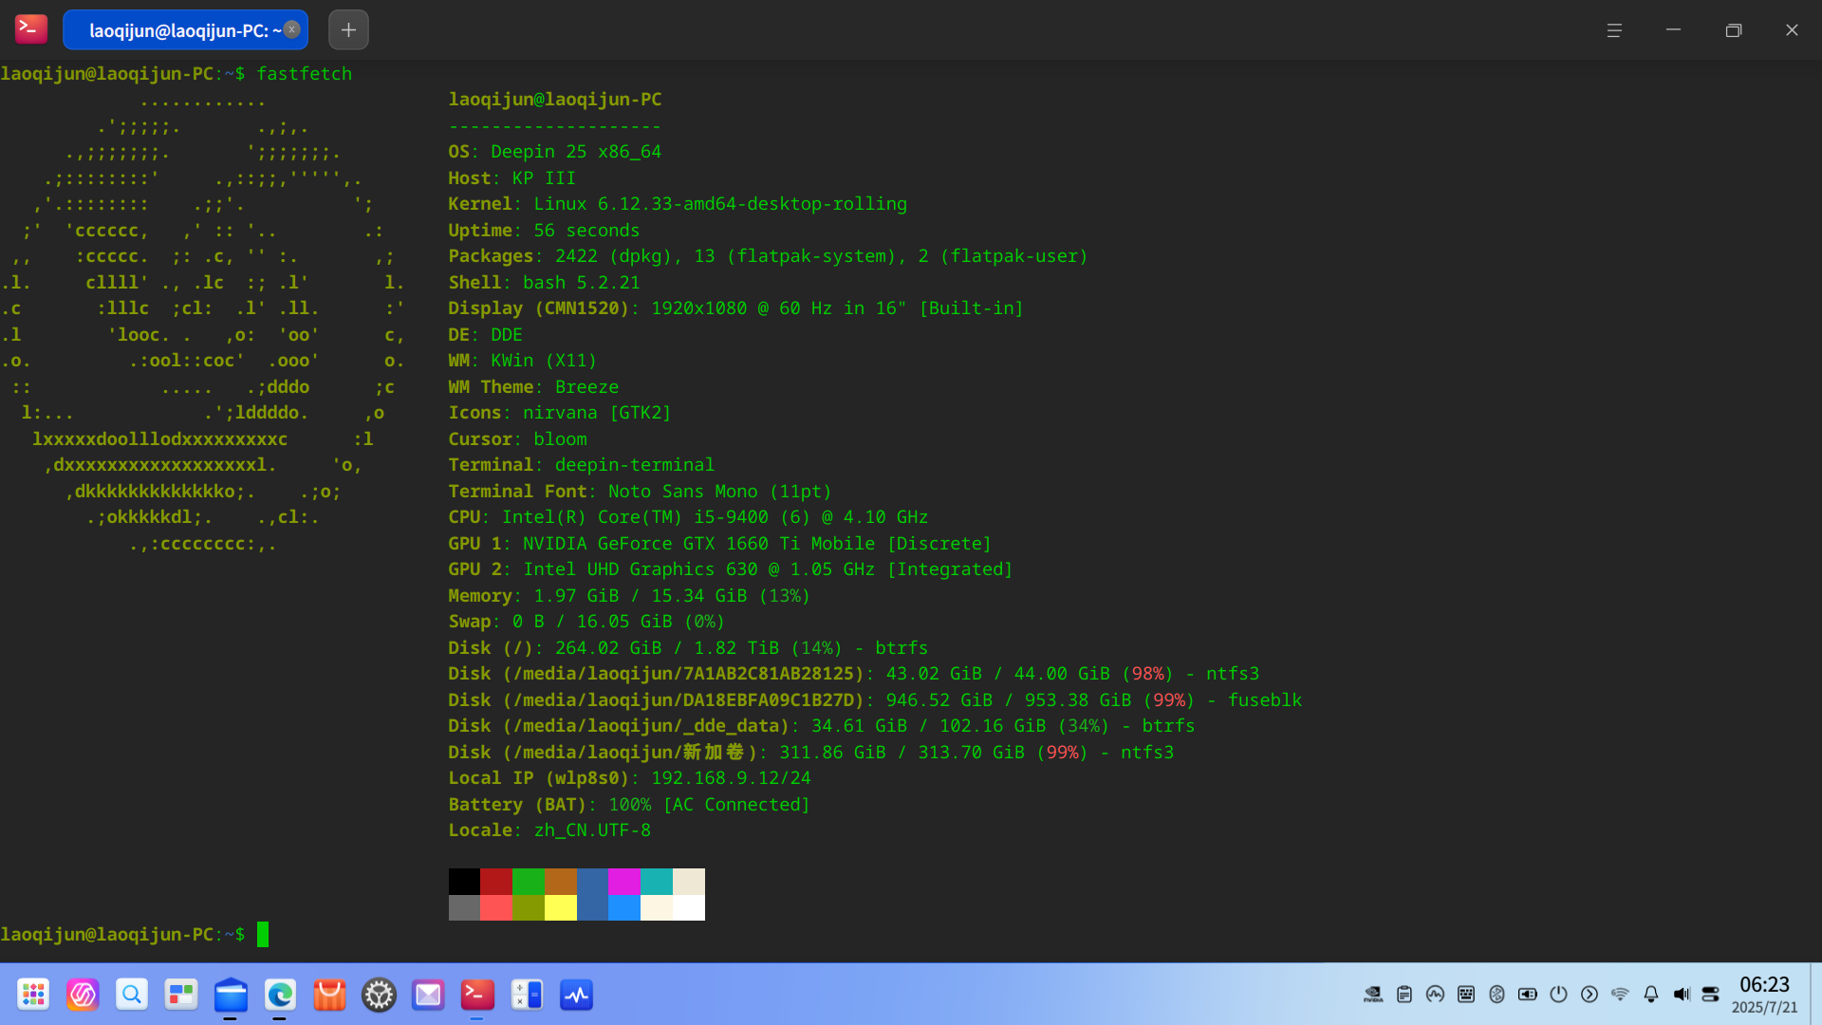Open a new terminal tab with plus button

click(x=348, y=30)
